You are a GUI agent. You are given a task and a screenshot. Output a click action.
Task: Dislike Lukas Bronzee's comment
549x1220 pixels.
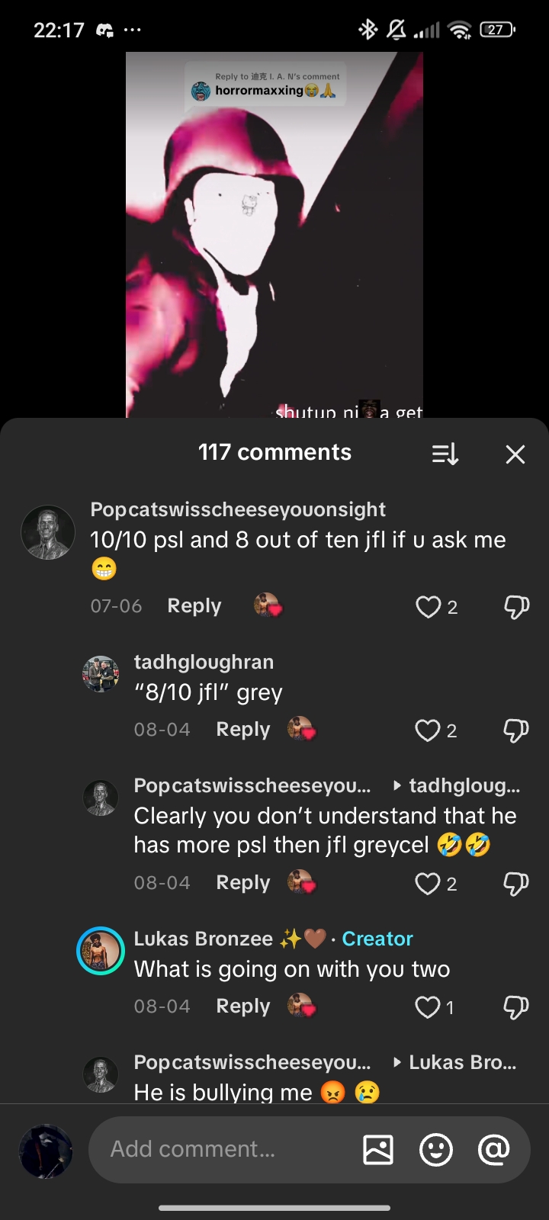click(516, 1007)
